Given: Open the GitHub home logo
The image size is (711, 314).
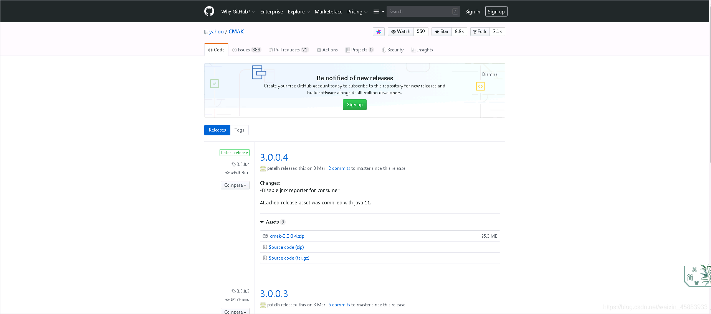Looking at the screenshot, I should (209, 11).
